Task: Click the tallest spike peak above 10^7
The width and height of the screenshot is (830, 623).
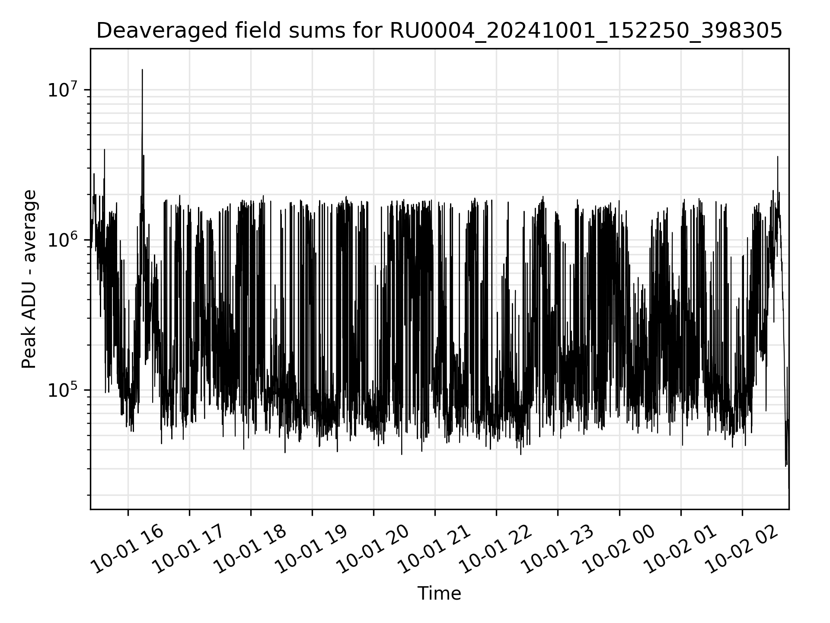Action: (142, 70)
